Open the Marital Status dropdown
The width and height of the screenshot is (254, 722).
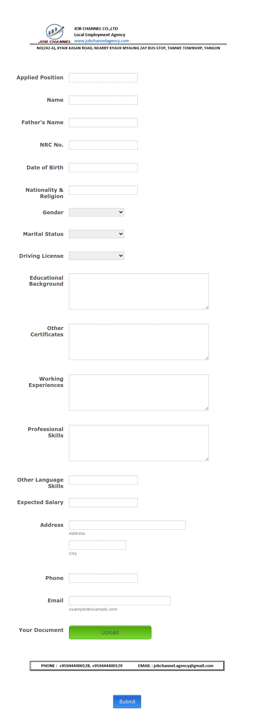[x=96, y=234]
